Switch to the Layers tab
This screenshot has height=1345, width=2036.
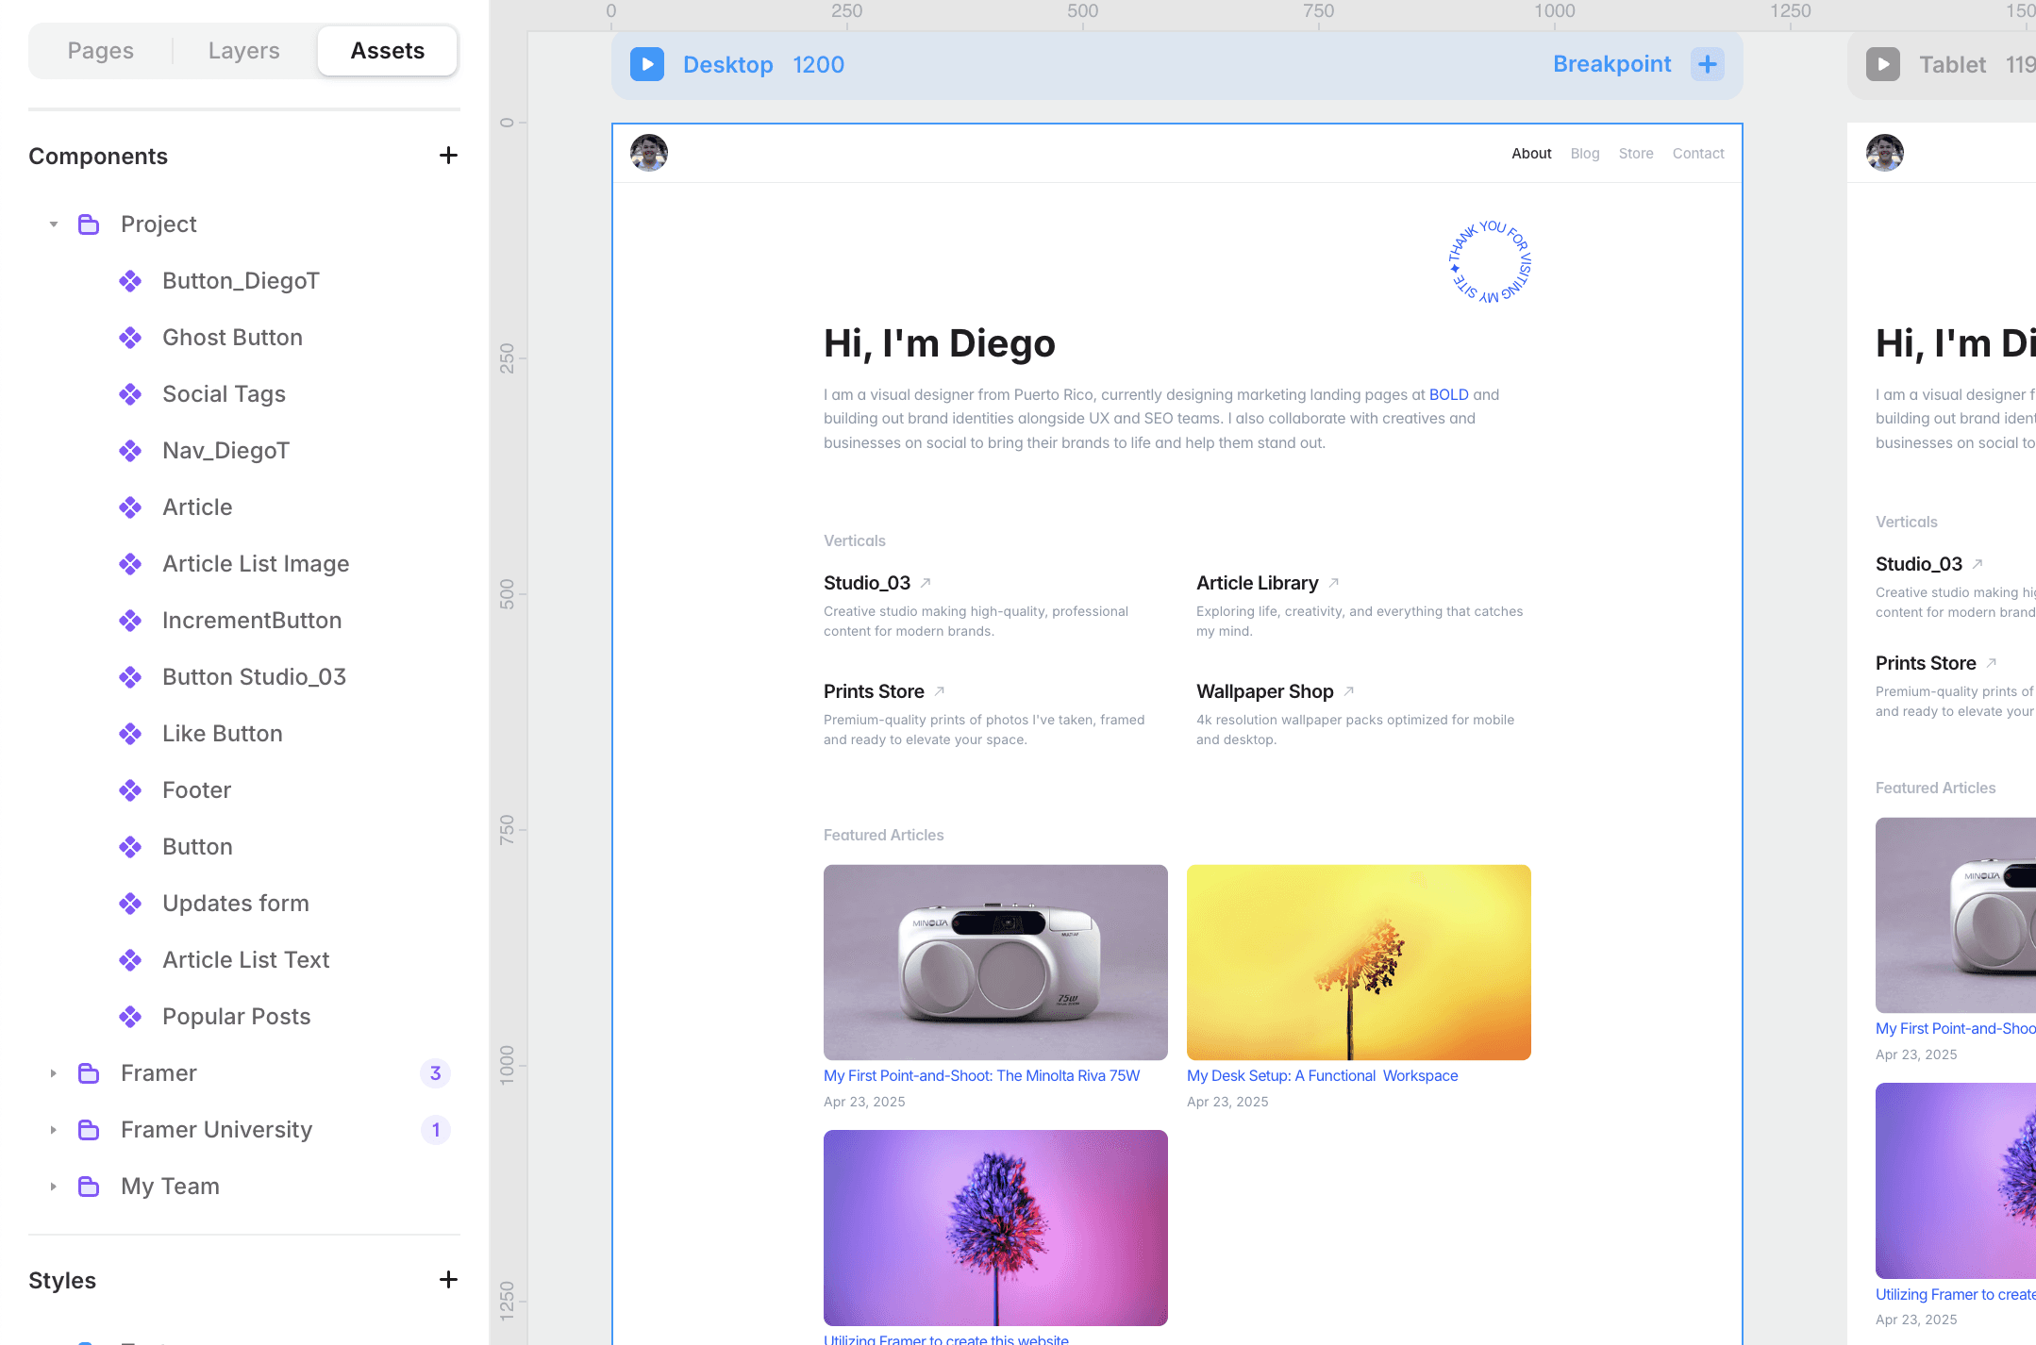(244, 51)
